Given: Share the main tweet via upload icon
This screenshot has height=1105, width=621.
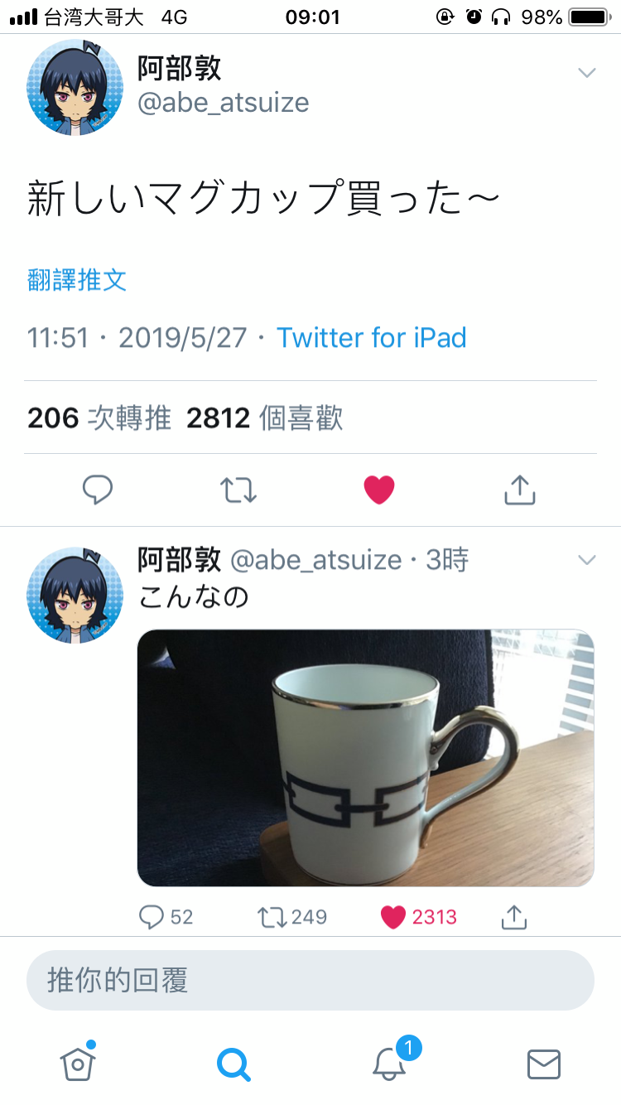Looking at the screenshot, I should [x=520, y=490].
